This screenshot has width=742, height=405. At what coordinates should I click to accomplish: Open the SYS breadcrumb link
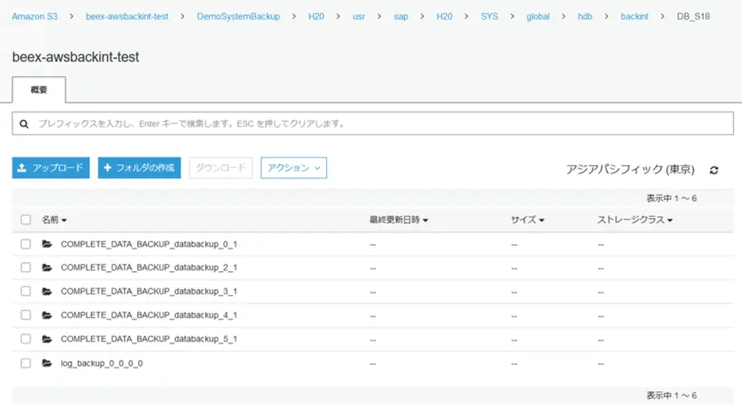pos(489,16)
